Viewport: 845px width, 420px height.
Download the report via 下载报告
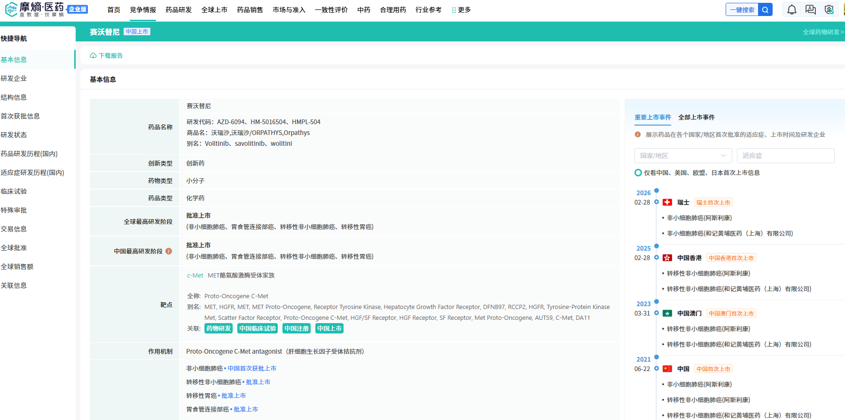pyautogui.click(x=107, y=55)
